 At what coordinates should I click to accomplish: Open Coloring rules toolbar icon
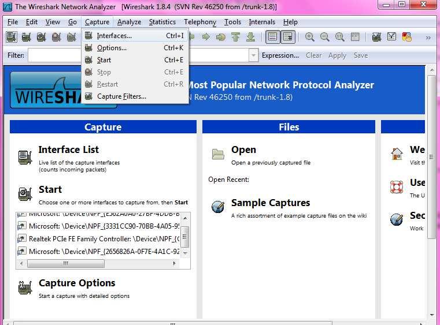406,37
